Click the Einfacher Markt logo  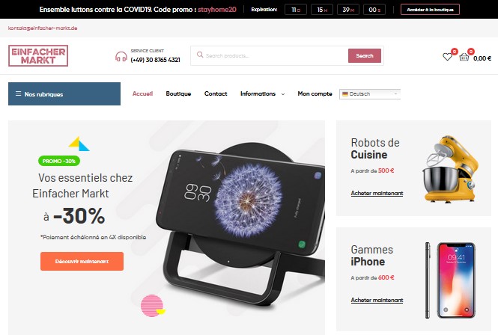click(x=38, y=55)
